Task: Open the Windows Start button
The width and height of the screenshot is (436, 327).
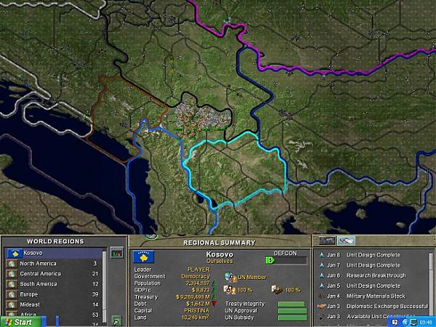Action: coord(21,322)
